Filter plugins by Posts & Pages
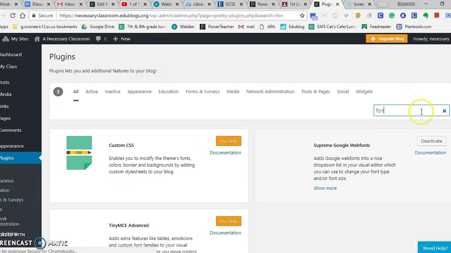 click(x=316, y=92)
